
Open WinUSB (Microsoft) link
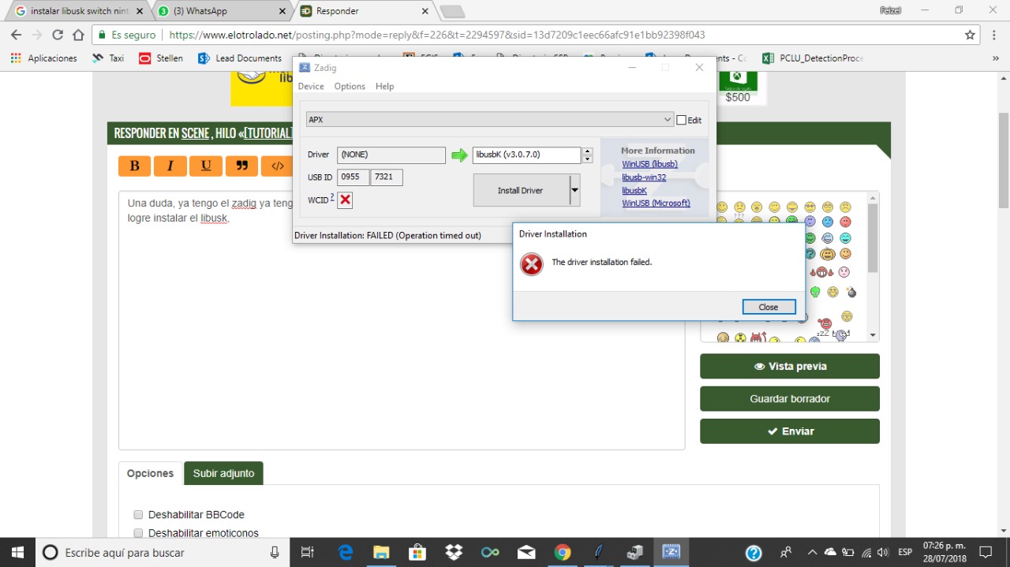click(656, 203)
